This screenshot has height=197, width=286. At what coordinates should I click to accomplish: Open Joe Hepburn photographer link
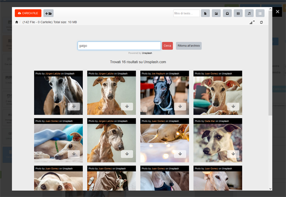pyautogui.click(x=158, y=74)
